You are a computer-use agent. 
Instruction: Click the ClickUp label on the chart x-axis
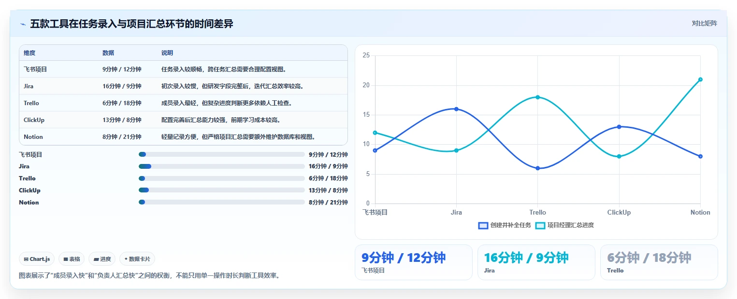point(619,213)
